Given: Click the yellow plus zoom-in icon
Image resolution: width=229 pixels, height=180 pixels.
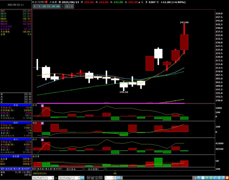Looking at the screenshot, I should pyautogui.click(x=211, y=178).
